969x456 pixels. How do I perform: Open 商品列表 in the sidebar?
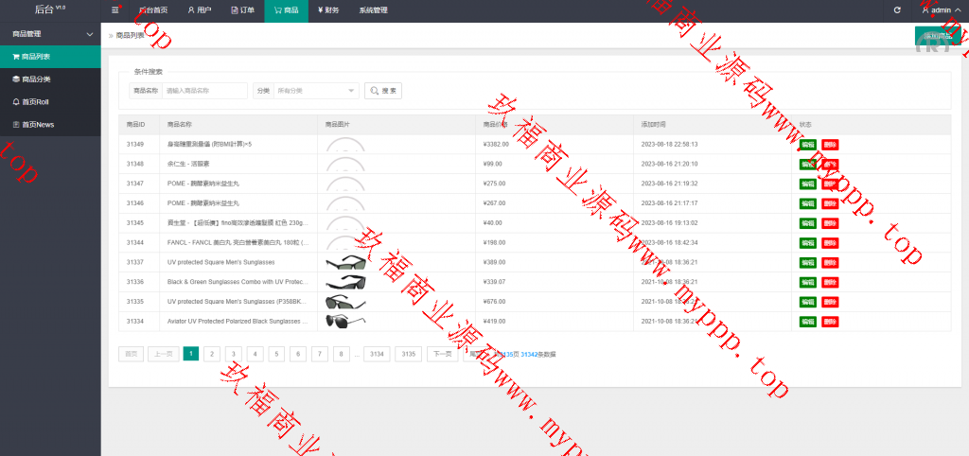pos(50,57)
